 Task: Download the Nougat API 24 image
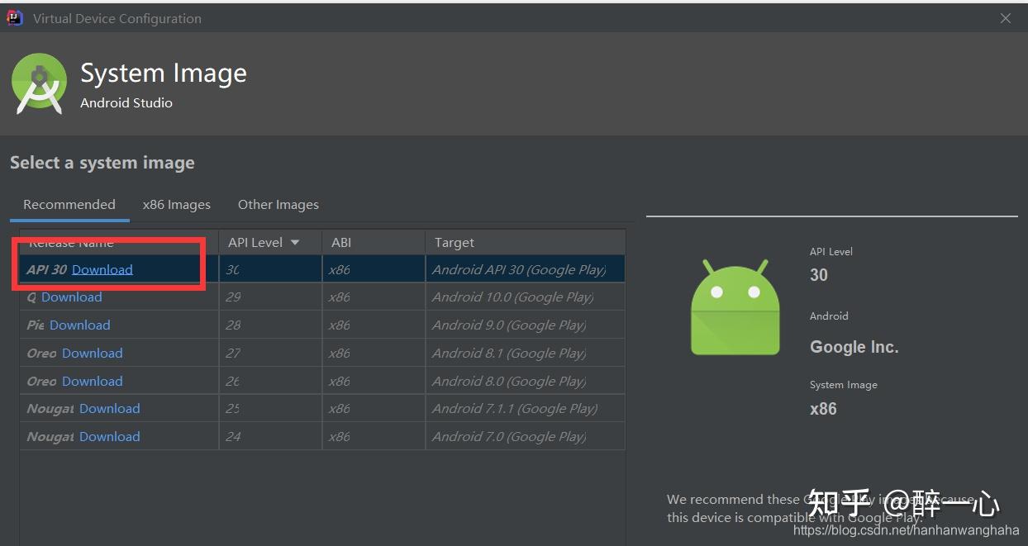coord(109,437)
